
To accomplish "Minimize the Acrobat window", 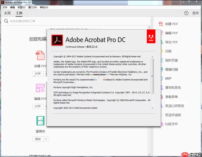I will point(184,2).
